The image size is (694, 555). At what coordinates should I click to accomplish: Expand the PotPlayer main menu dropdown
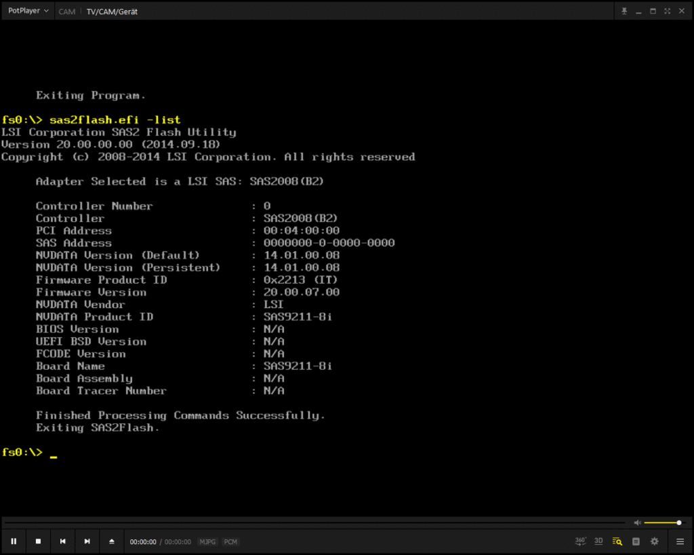pyautogui.click(x=28, y=11)
